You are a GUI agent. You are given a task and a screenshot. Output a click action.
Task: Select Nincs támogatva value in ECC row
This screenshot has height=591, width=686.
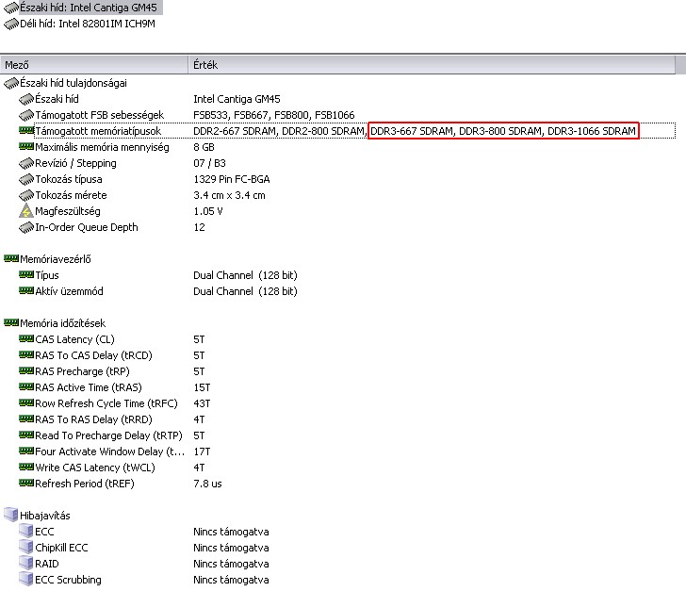pos(231,532)
